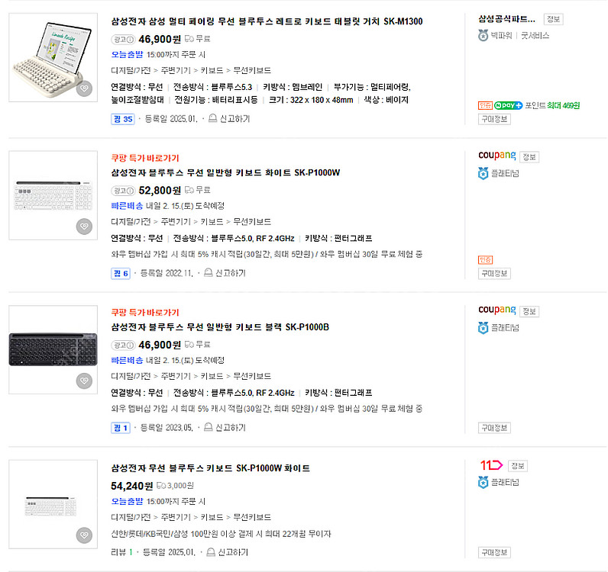
Task: Click ad info icon next to first 46,900원
Action: click(x=131, y=40)
